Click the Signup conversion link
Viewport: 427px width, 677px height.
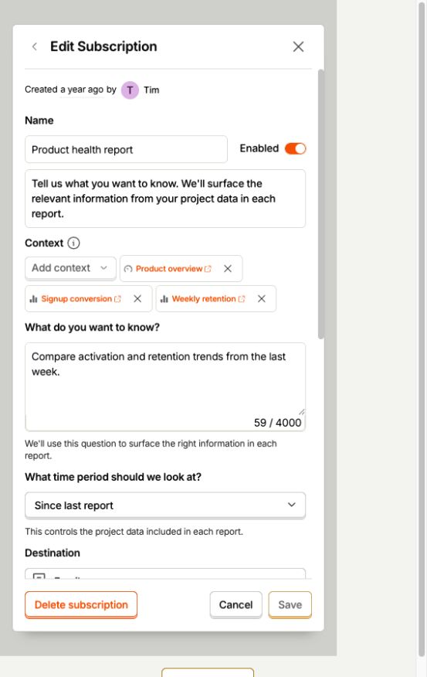pos(76,299)
